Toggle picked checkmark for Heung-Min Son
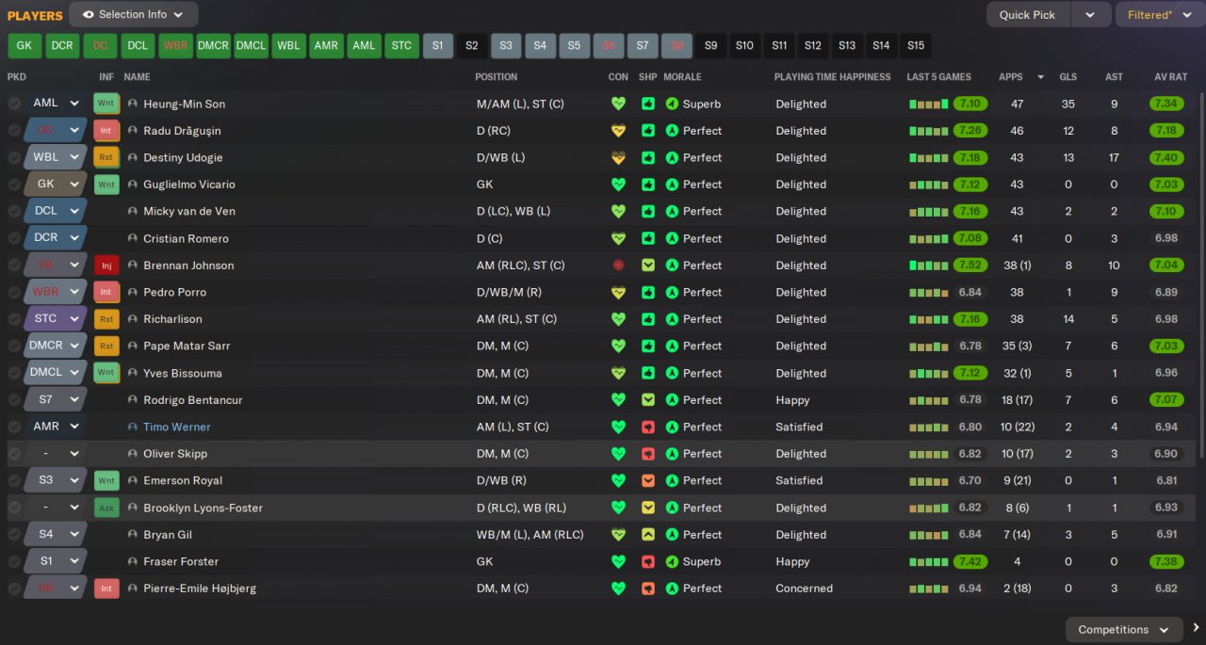 pyautogui.click(x=14, y=104)
